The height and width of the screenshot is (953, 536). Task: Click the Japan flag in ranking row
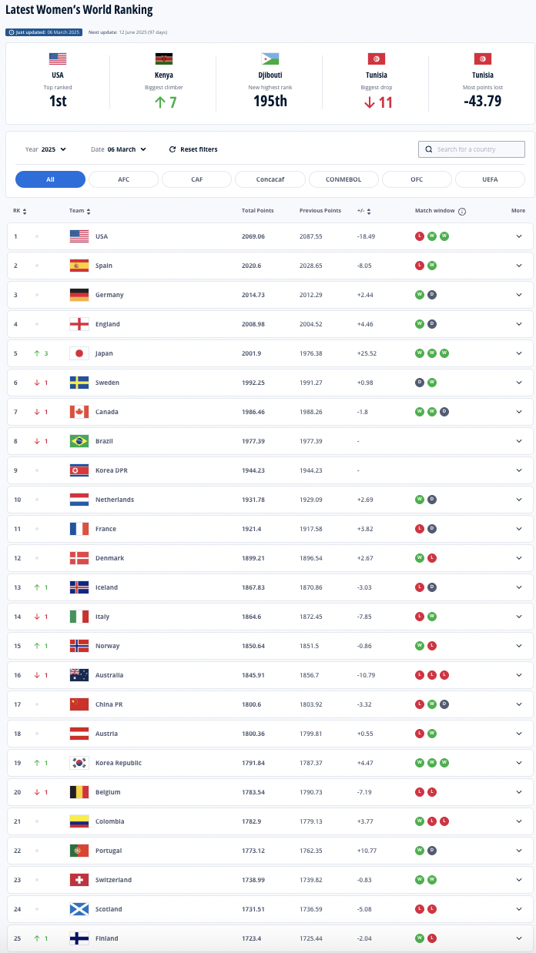(79, 353)
